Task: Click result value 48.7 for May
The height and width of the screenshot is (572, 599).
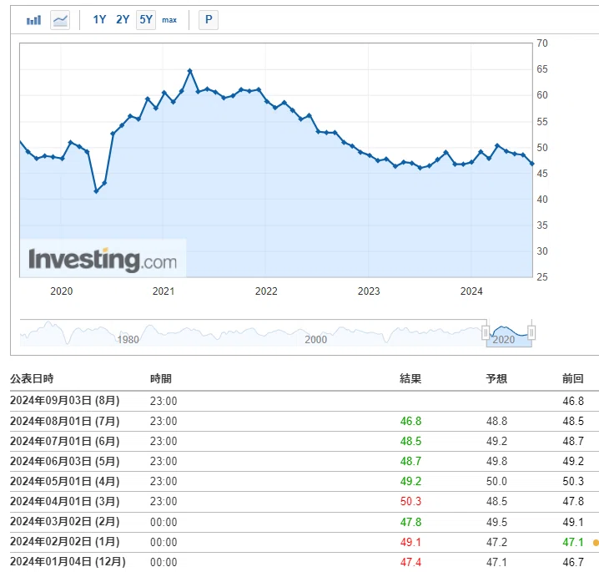Action: click(410, 461)
